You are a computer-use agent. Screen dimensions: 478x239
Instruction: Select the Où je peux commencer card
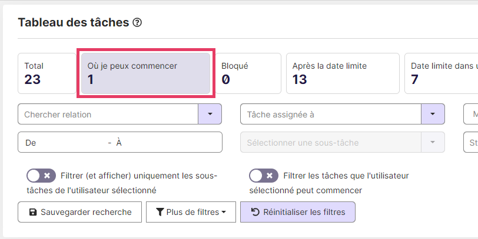pos(146,73)
